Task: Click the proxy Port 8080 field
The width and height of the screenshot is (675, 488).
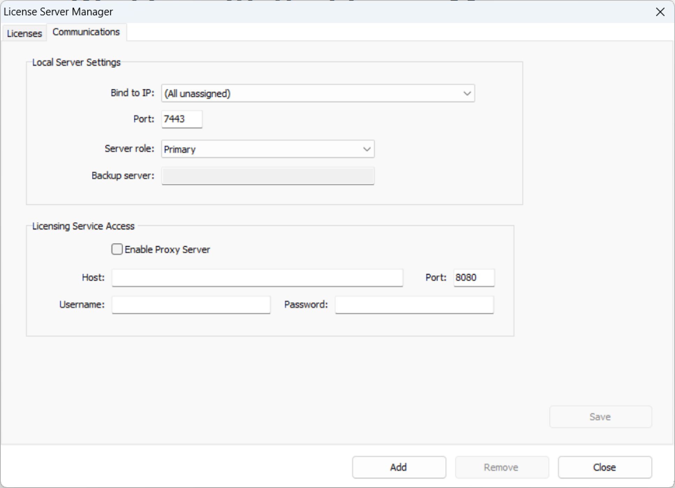Action: 474,278
